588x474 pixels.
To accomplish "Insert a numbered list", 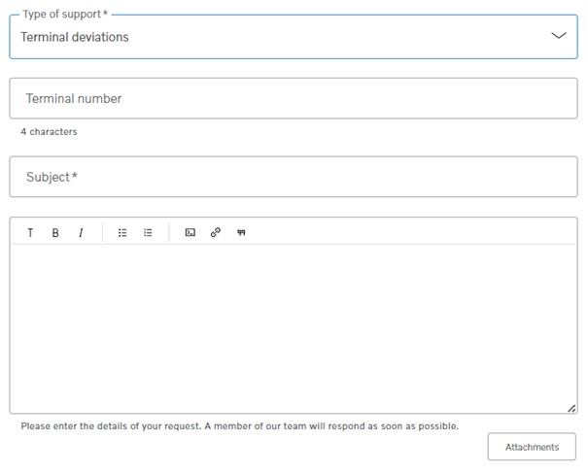I will 148,233.
